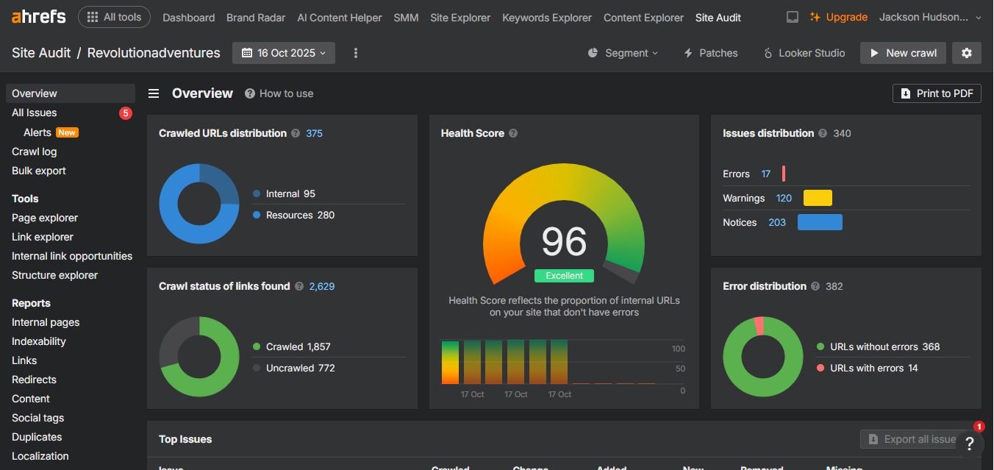Click Print to PDF
This screenshot has width=994, height=470.
pos(937,93)
